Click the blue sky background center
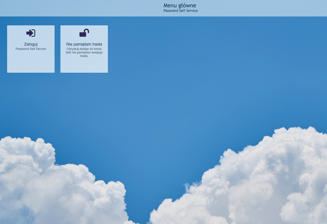Screen dimensions: 327x224 pos(163,101)
